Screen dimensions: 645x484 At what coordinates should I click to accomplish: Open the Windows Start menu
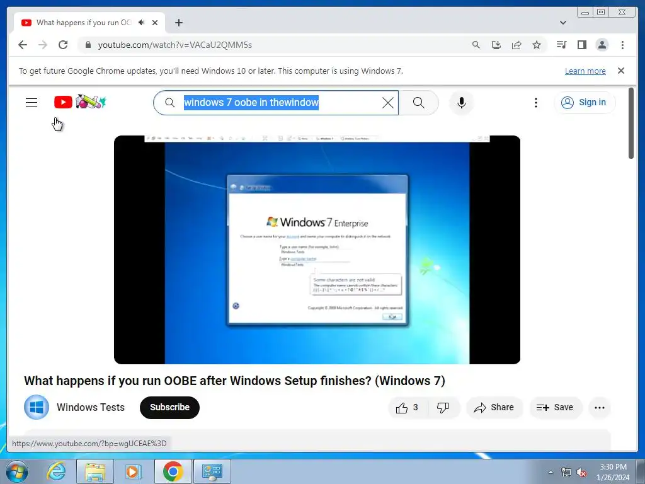pyautogui.click(x=17, y=471)
